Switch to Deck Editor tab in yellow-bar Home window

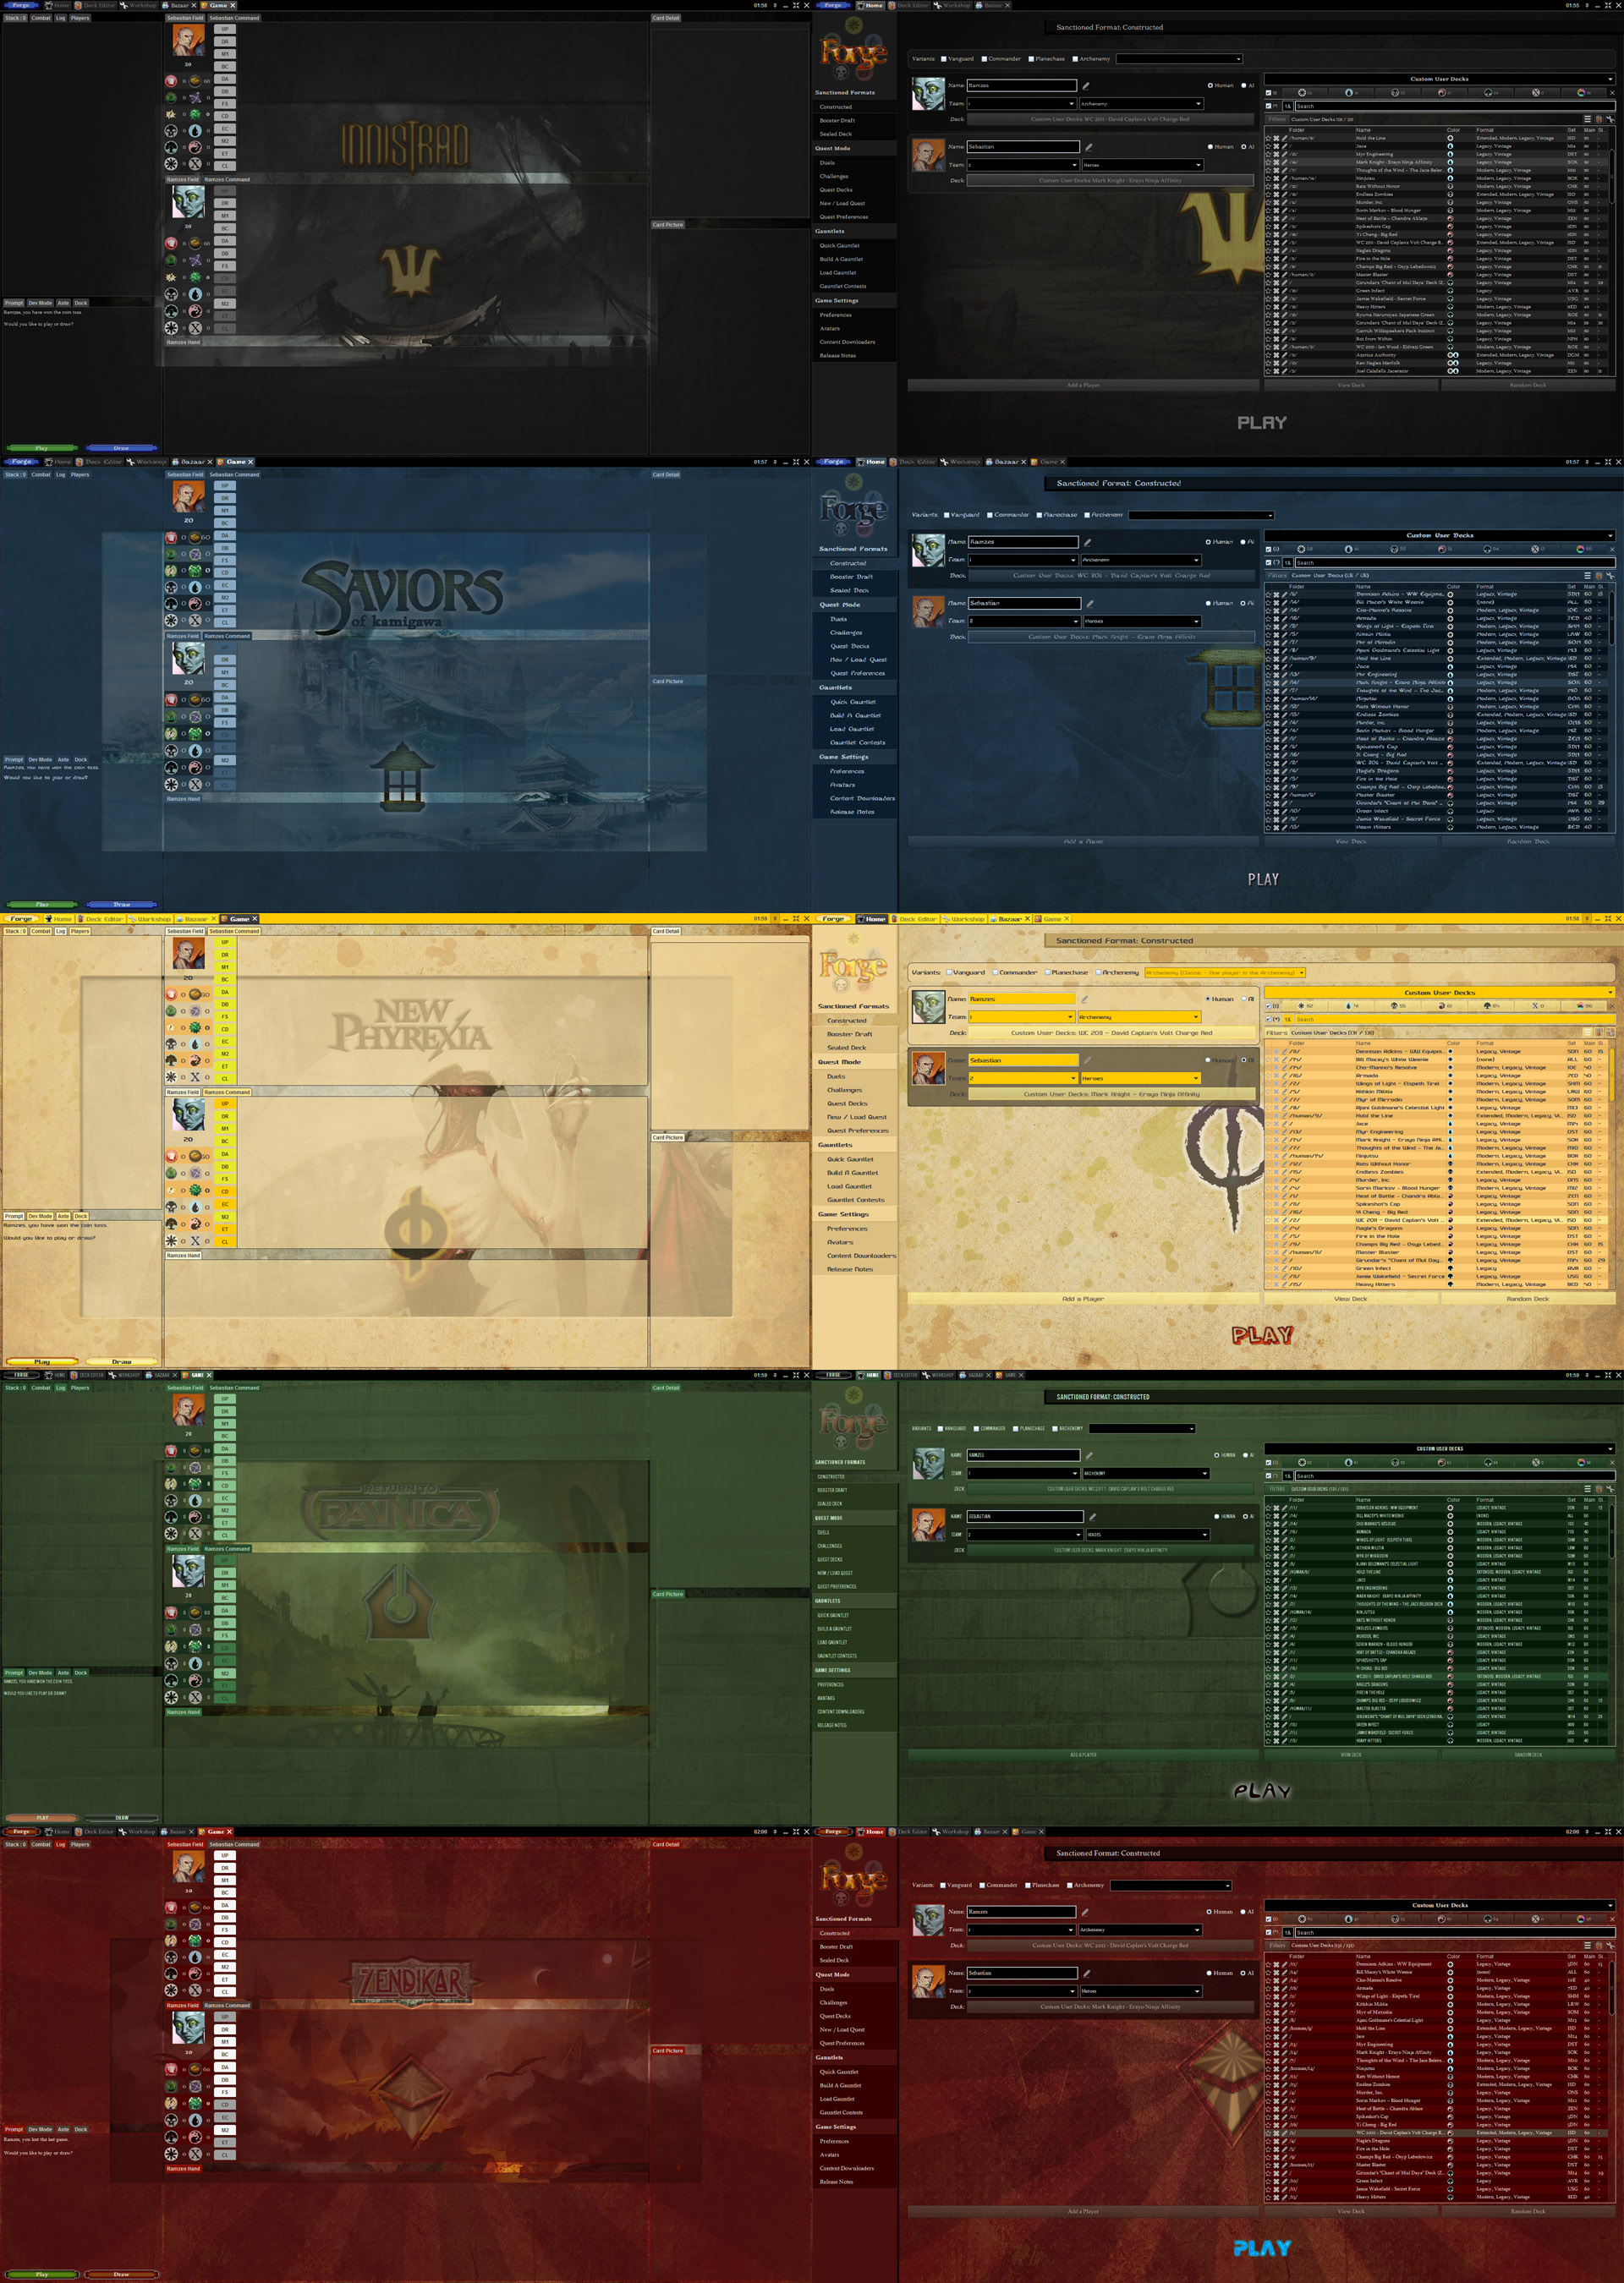click(916, 918)
